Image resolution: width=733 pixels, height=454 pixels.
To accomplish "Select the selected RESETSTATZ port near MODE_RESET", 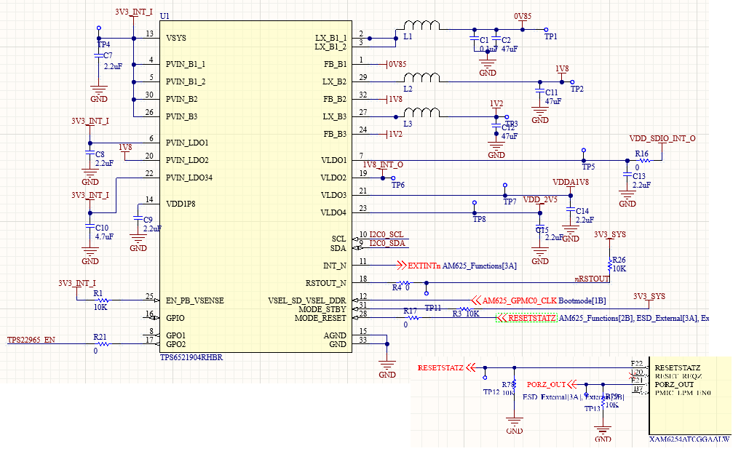I will coord(526,318).
